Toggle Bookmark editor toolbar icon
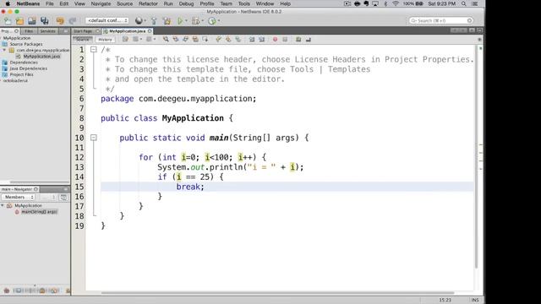The image size is (541, 304). point(238,40)
